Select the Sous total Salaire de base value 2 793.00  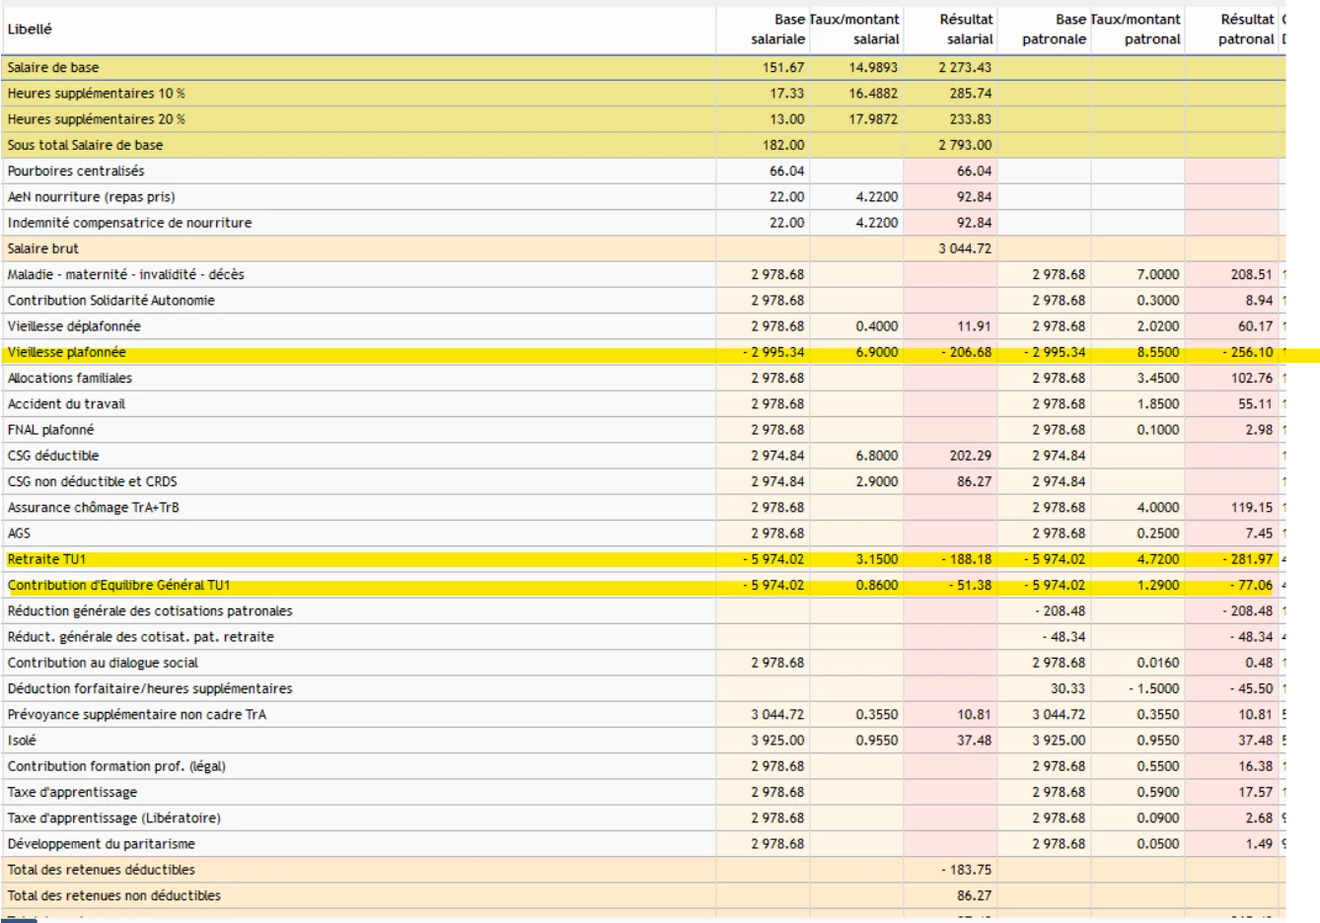(x=964, y=145)
